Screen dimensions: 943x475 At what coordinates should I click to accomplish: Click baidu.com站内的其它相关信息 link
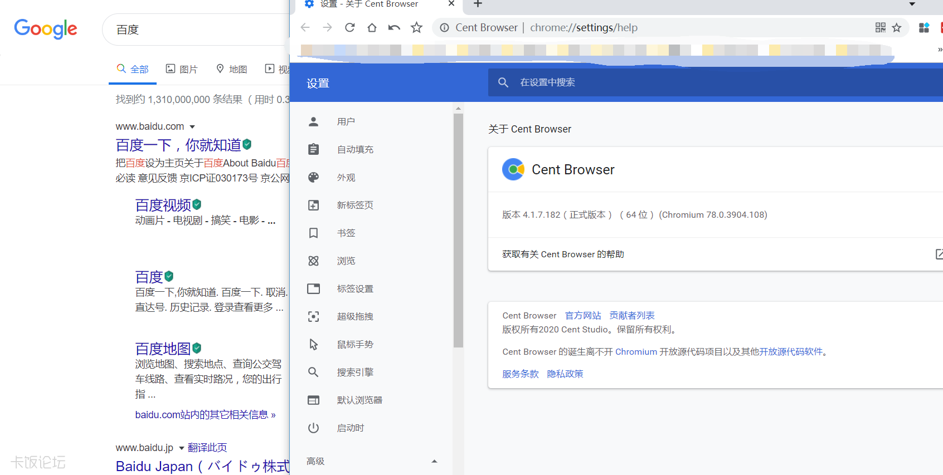pos(205,415)
